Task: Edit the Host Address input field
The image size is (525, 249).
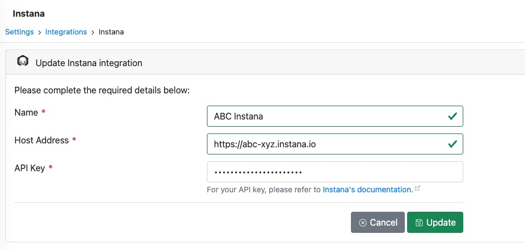Action: point(335,144)
